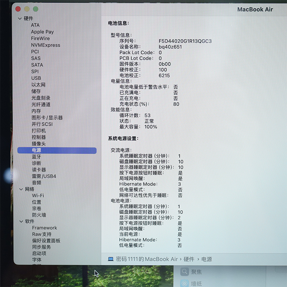Click the laptop icon in path bar

(110, 259)
